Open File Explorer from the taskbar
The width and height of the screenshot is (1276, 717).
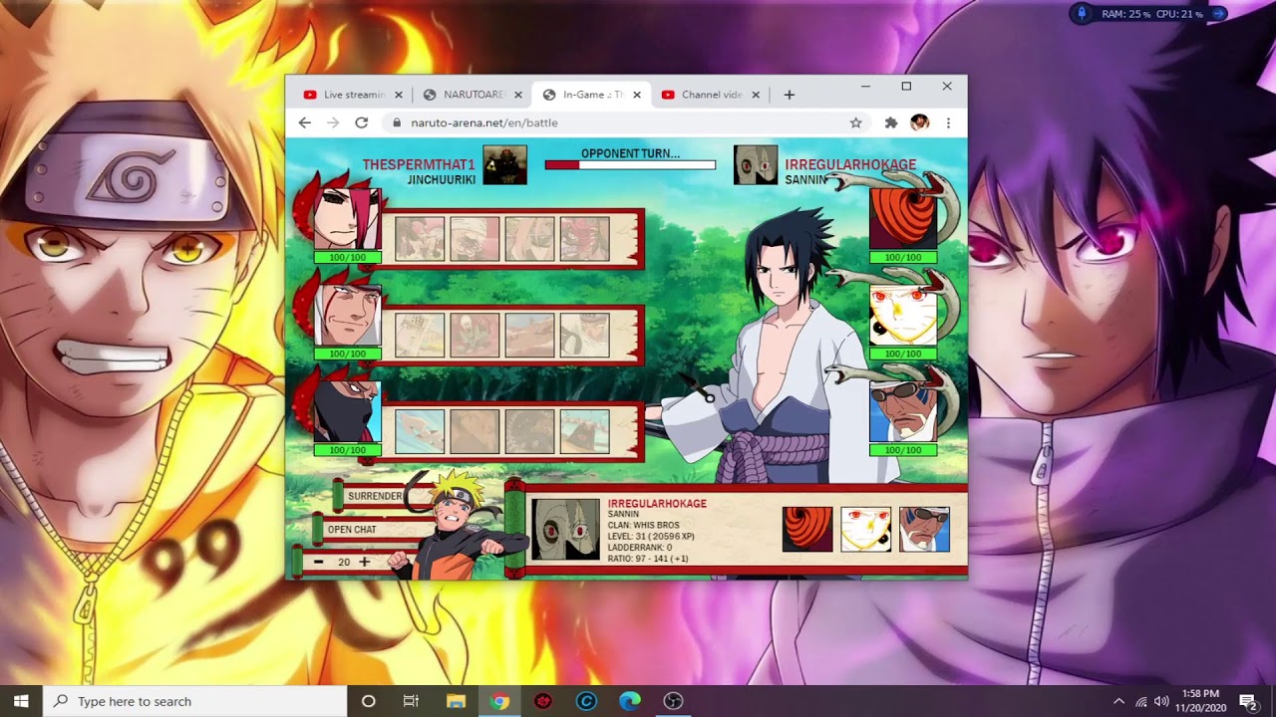[x=456, y=701]
